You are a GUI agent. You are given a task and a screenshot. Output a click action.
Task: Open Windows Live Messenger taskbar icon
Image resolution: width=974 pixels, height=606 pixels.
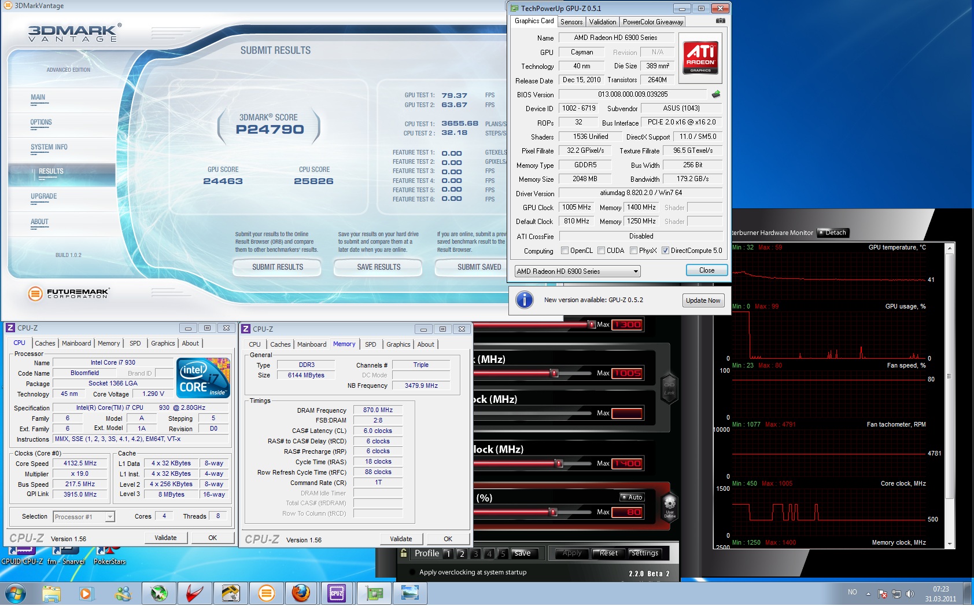pos(123,593)
